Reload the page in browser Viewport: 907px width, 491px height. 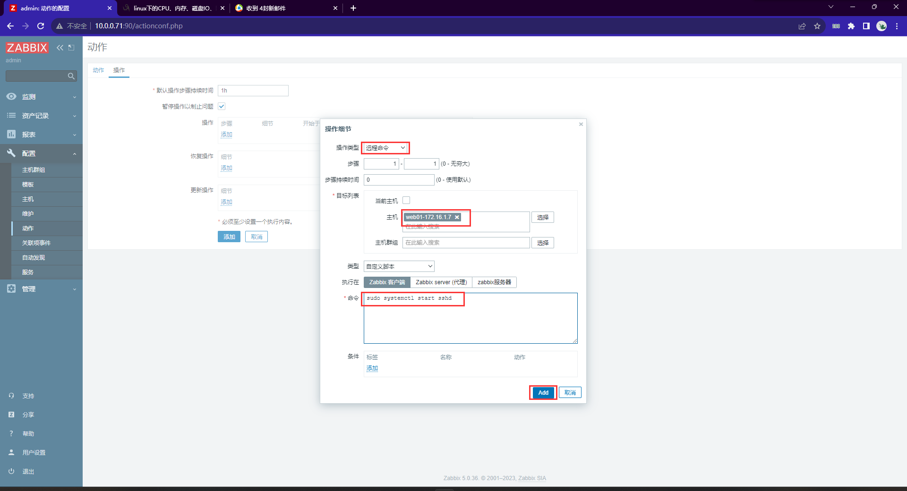[41, 26]
